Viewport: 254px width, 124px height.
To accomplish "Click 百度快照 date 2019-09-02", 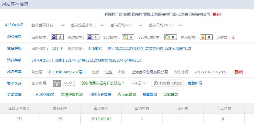I will point(101,119).
